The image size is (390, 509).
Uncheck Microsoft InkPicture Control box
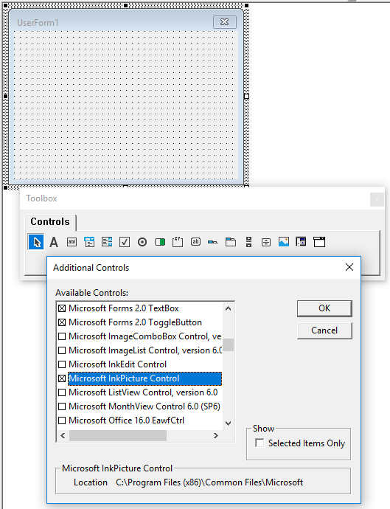pyautogui.click(x=62, y=378)
